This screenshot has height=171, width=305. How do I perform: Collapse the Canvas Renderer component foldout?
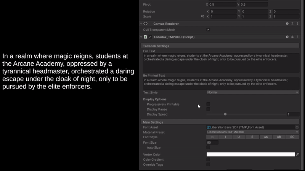pos(141,24)
